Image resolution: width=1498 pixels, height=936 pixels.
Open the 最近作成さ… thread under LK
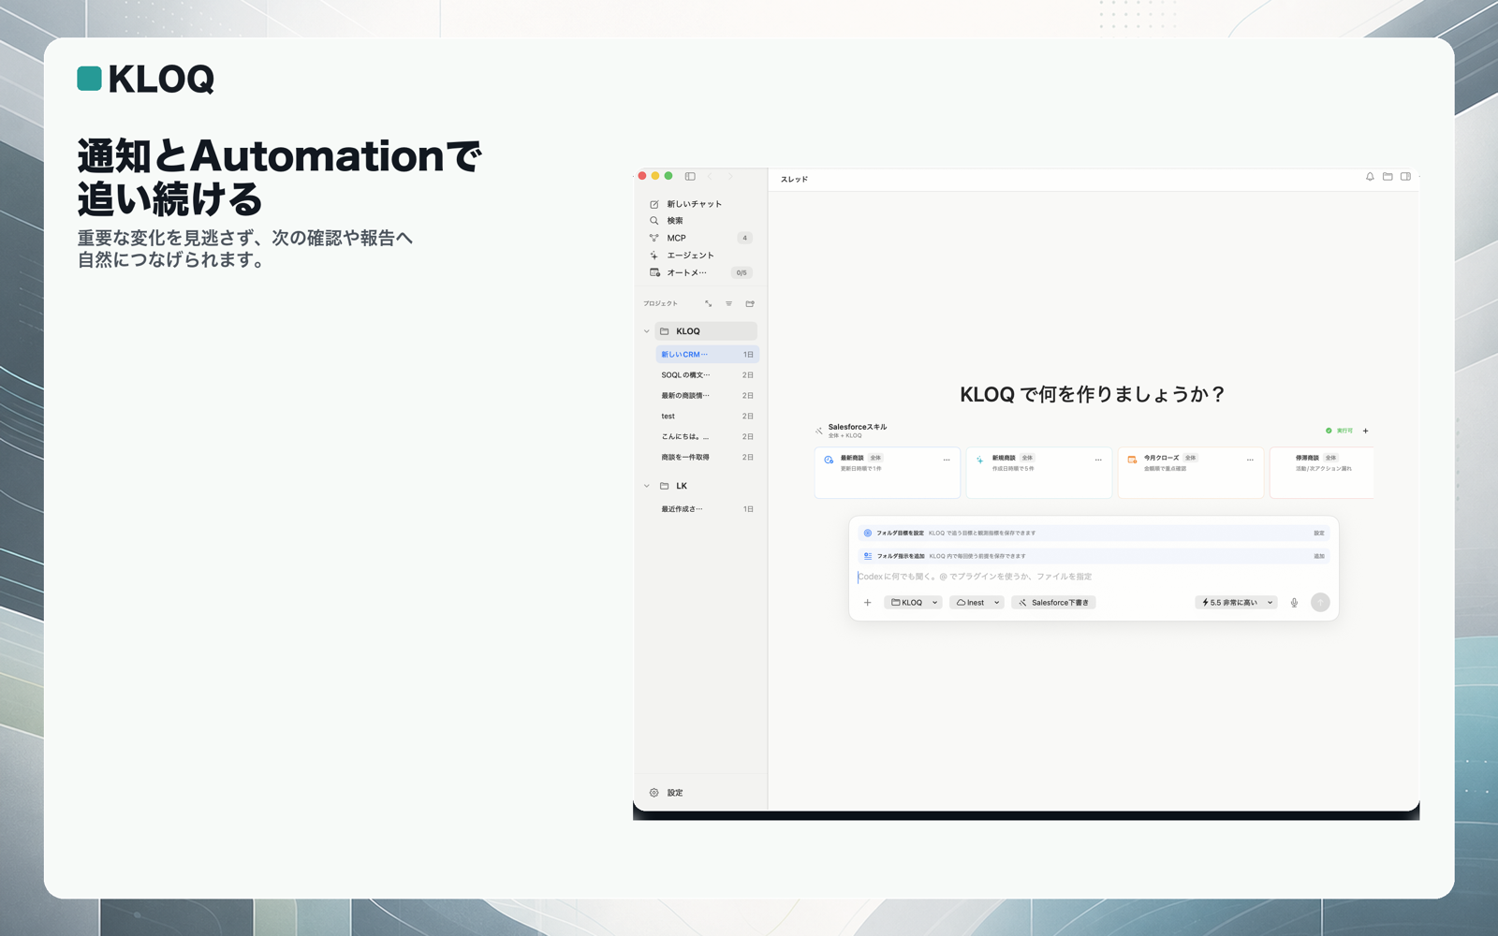708,509
